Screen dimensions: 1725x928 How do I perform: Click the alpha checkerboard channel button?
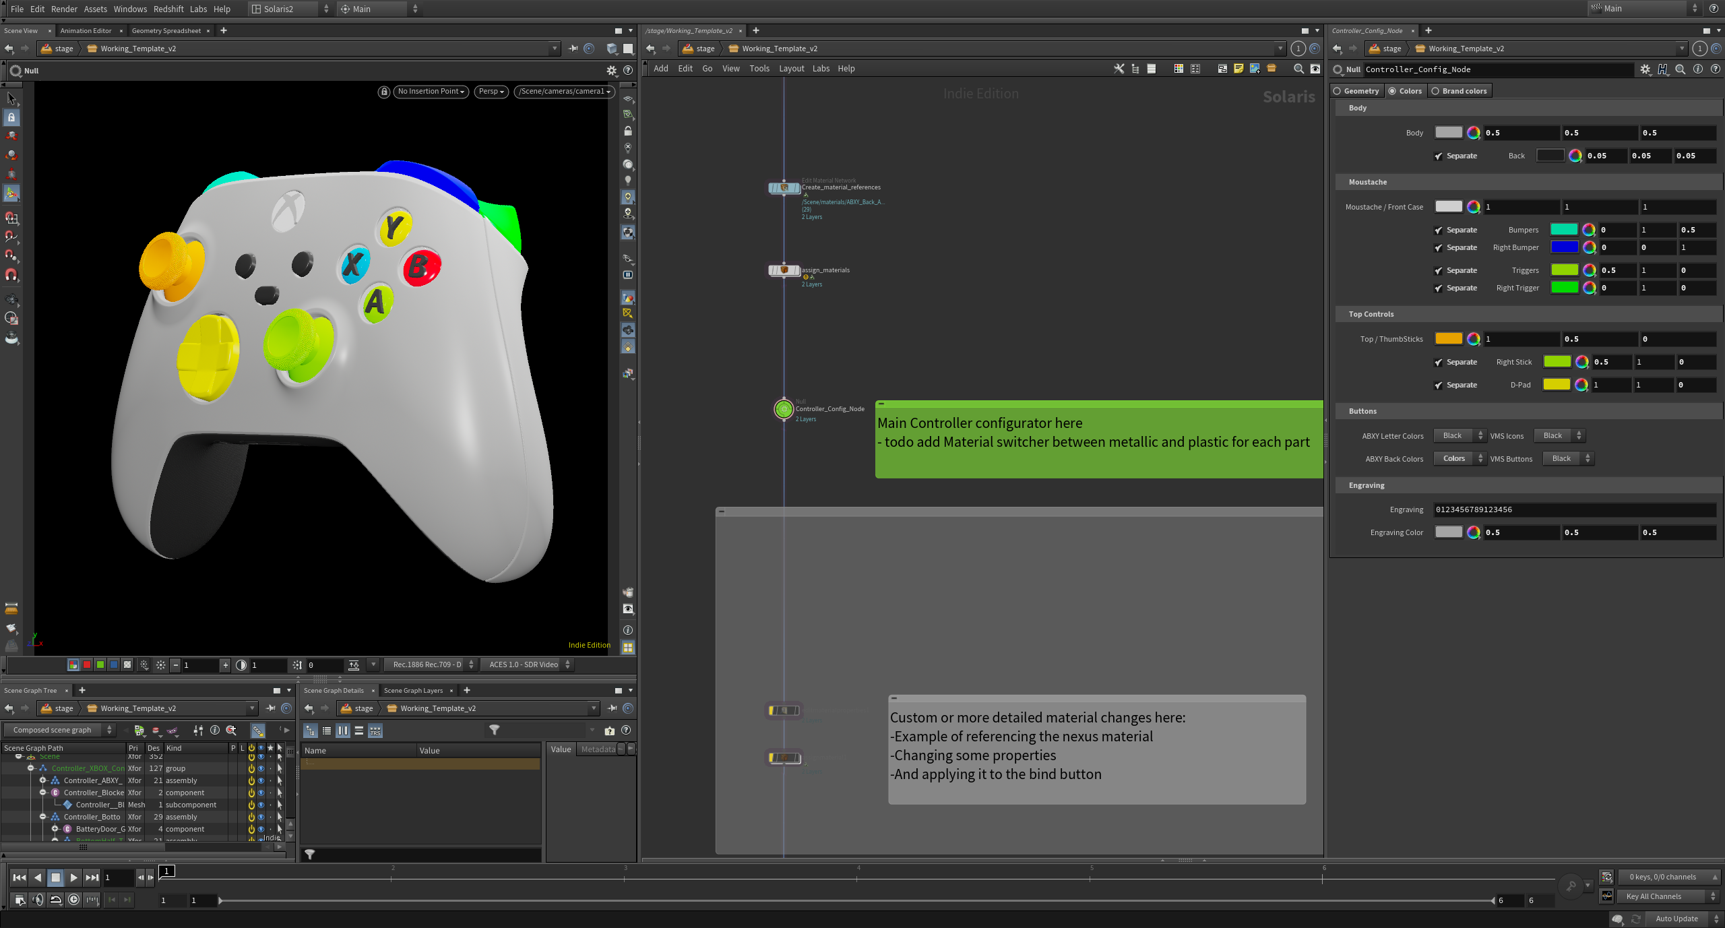(127, 664)
